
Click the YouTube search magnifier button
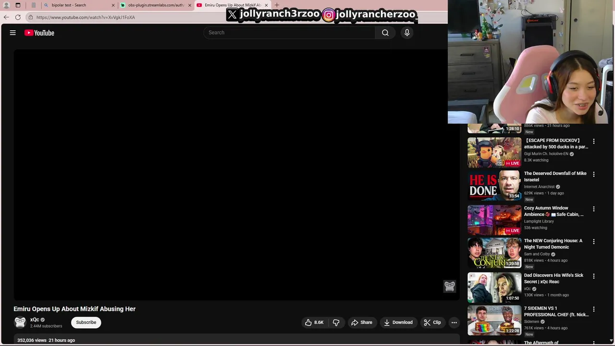(x=385, y=33)
